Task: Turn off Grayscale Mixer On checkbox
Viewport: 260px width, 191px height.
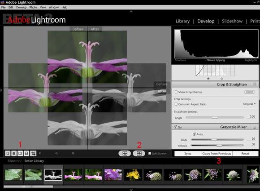Action: tap(176, 127)
